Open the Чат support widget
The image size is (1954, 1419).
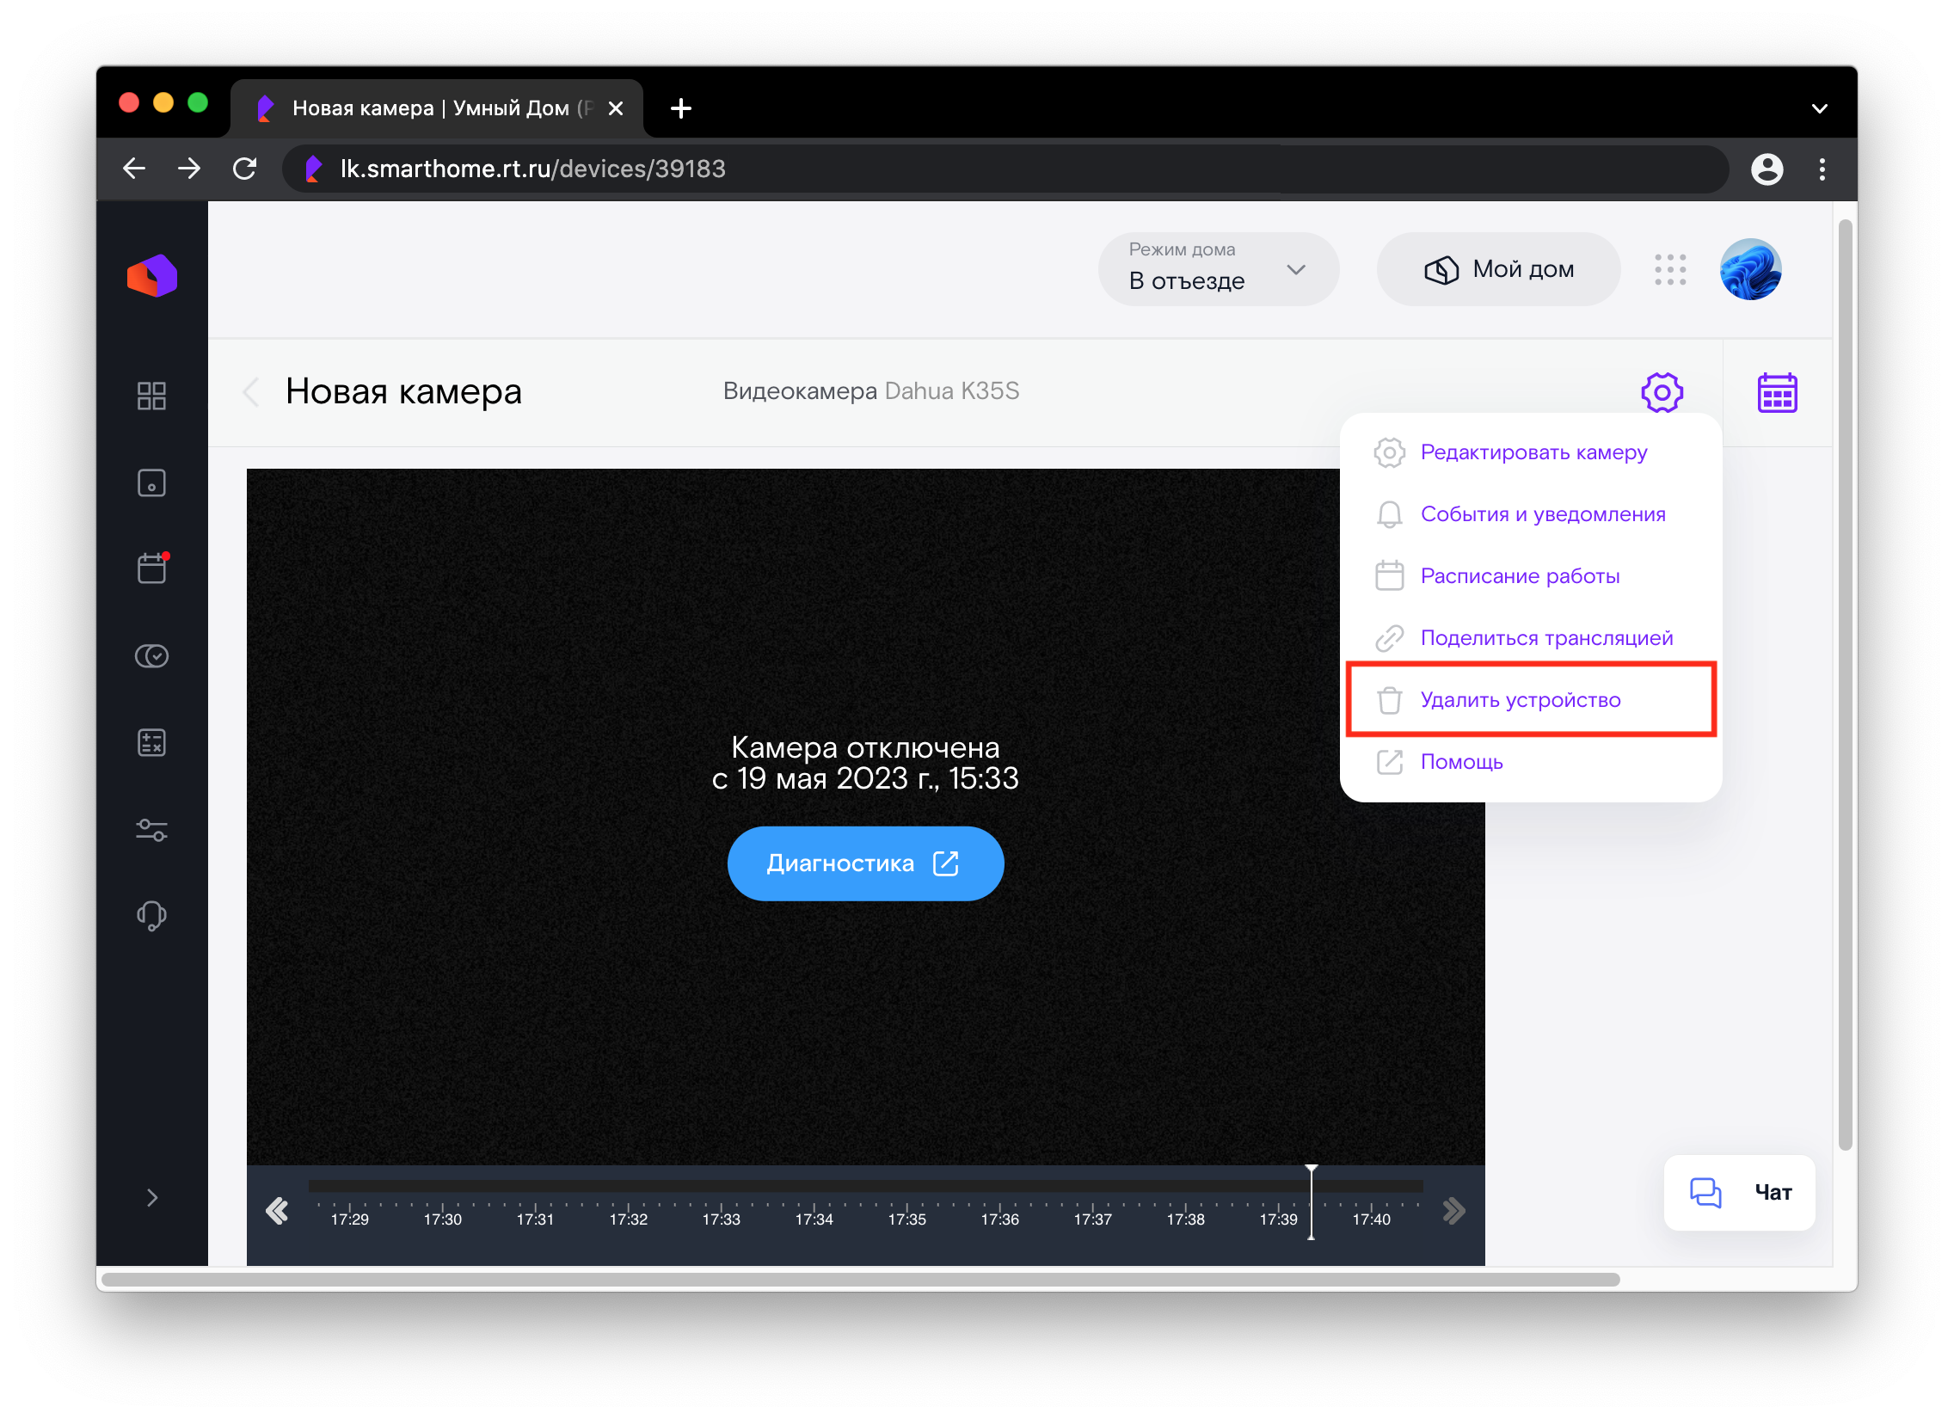pyautogui.click(x=1739, y=1193)
